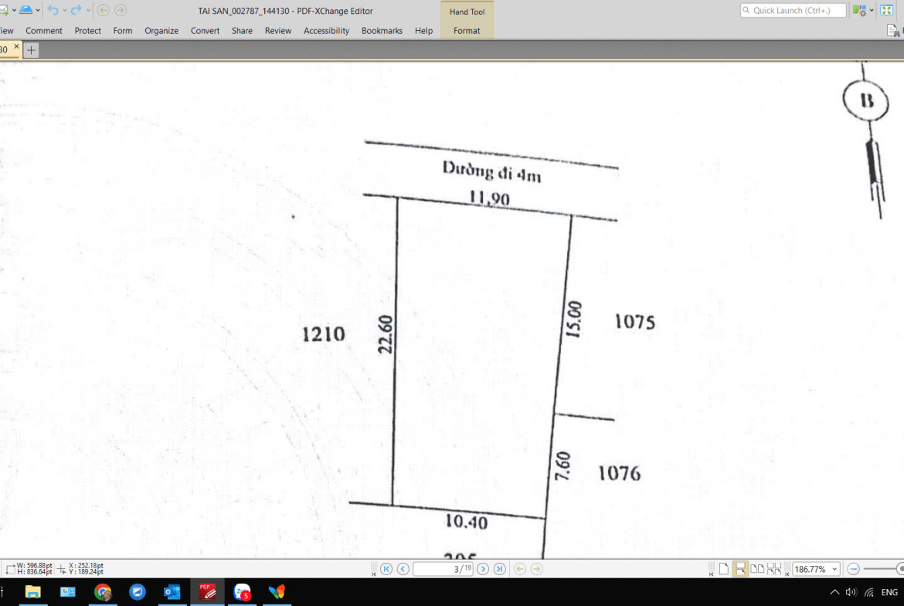Image resolution: width=904 pixels, height=606 pixels.
Task: Switch to single page layout
Action: click(x=724, y=569)
